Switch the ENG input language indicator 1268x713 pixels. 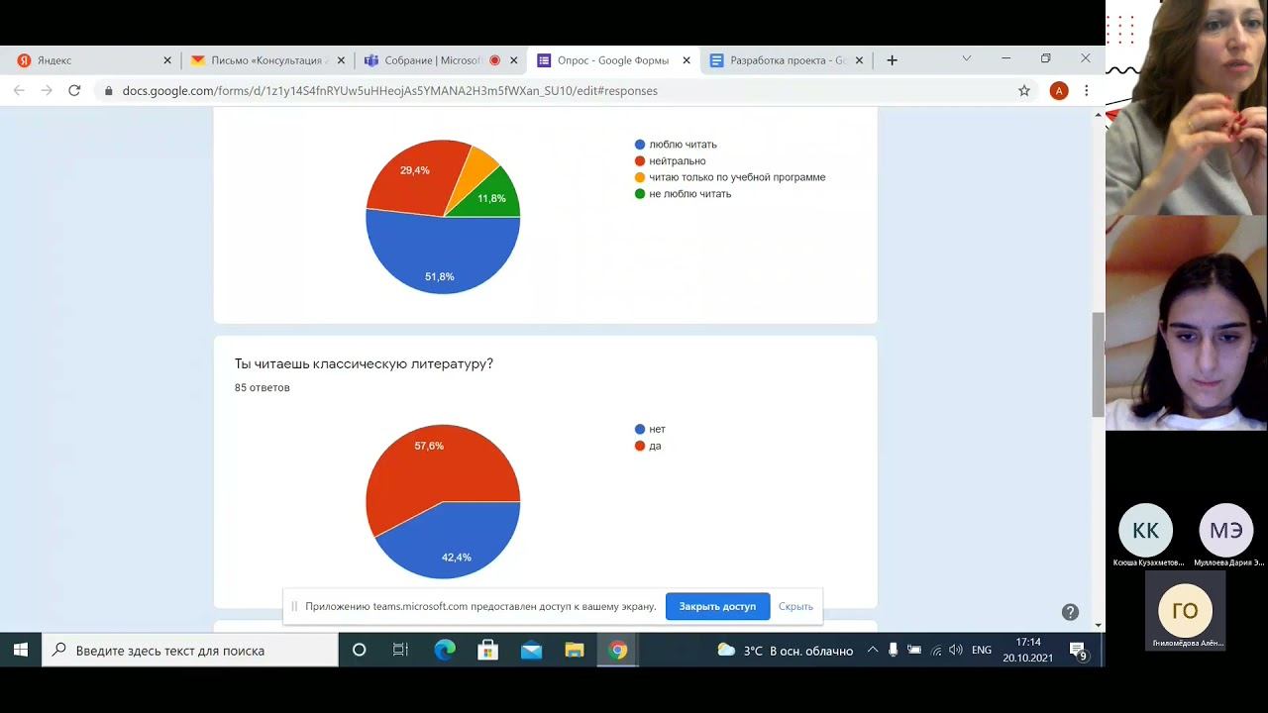pos(982,651)
